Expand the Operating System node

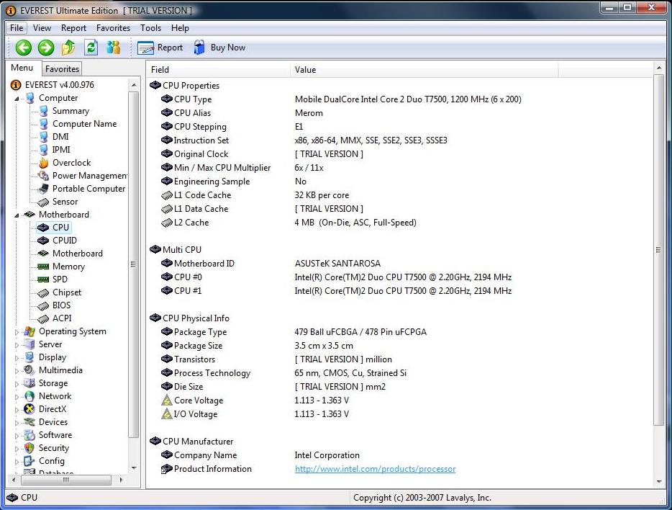tap(17, 332)
